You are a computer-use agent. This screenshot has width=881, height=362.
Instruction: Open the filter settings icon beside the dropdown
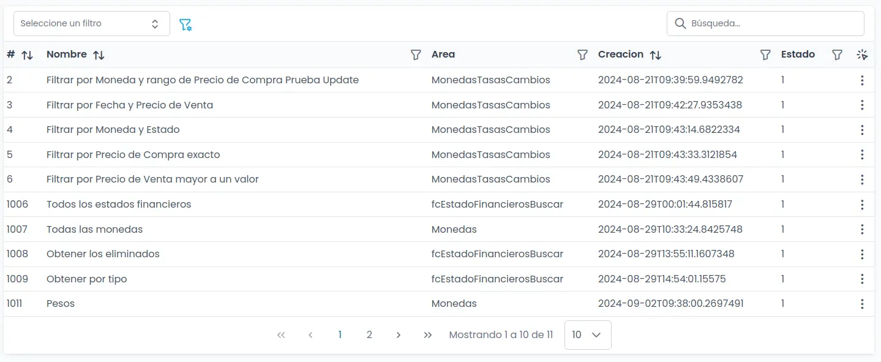tap(186, 25)
